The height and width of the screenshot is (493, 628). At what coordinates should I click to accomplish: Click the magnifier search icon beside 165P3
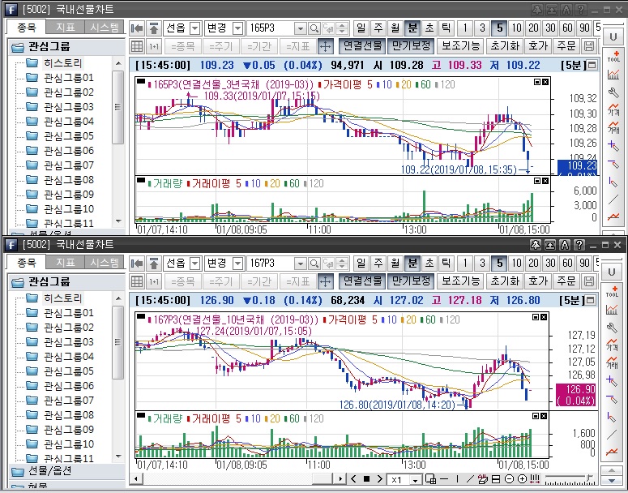coord(314,28)
